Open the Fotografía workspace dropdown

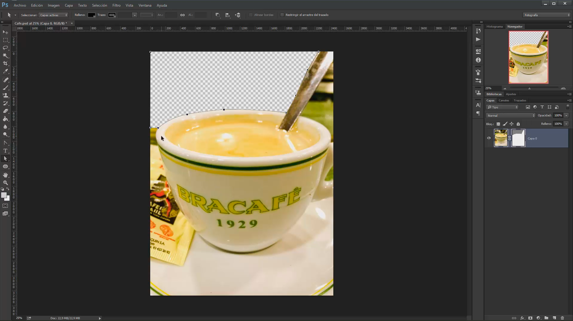click(547, 15)
